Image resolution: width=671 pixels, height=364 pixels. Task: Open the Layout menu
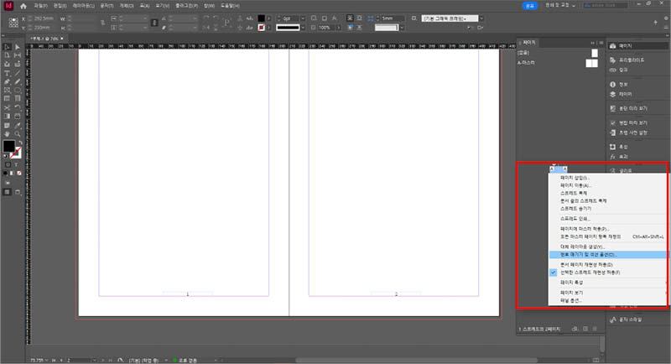[83, 6]
